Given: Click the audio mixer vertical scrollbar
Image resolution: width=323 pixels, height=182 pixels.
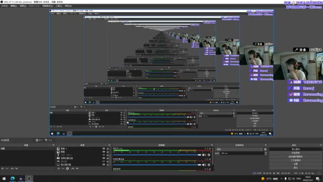Looking at the screenshot, I should click(213, 156).
